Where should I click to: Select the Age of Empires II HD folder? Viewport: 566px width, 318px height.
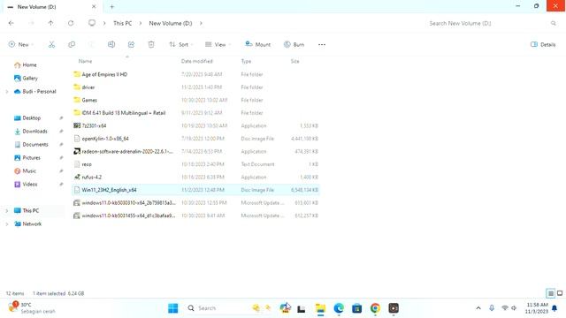(195, 74)
